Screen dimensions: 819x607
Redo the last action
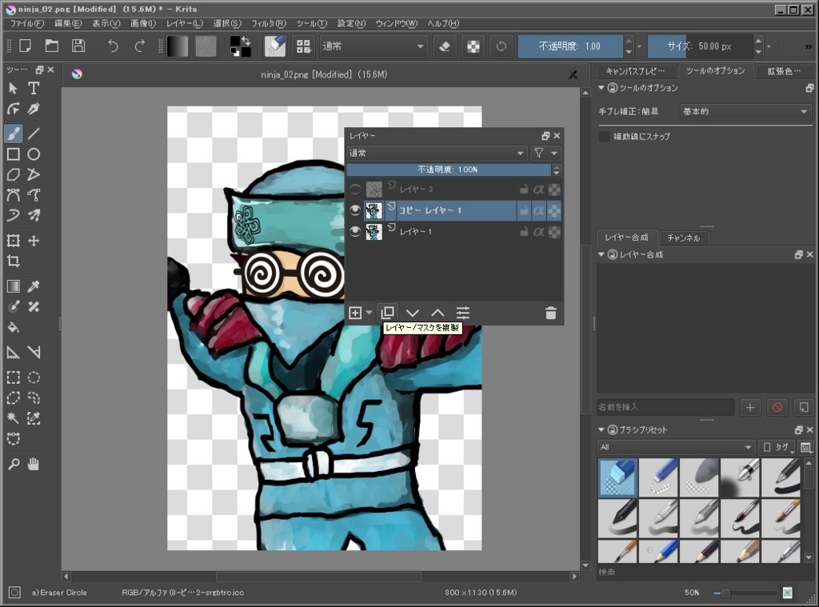point(139,46)
